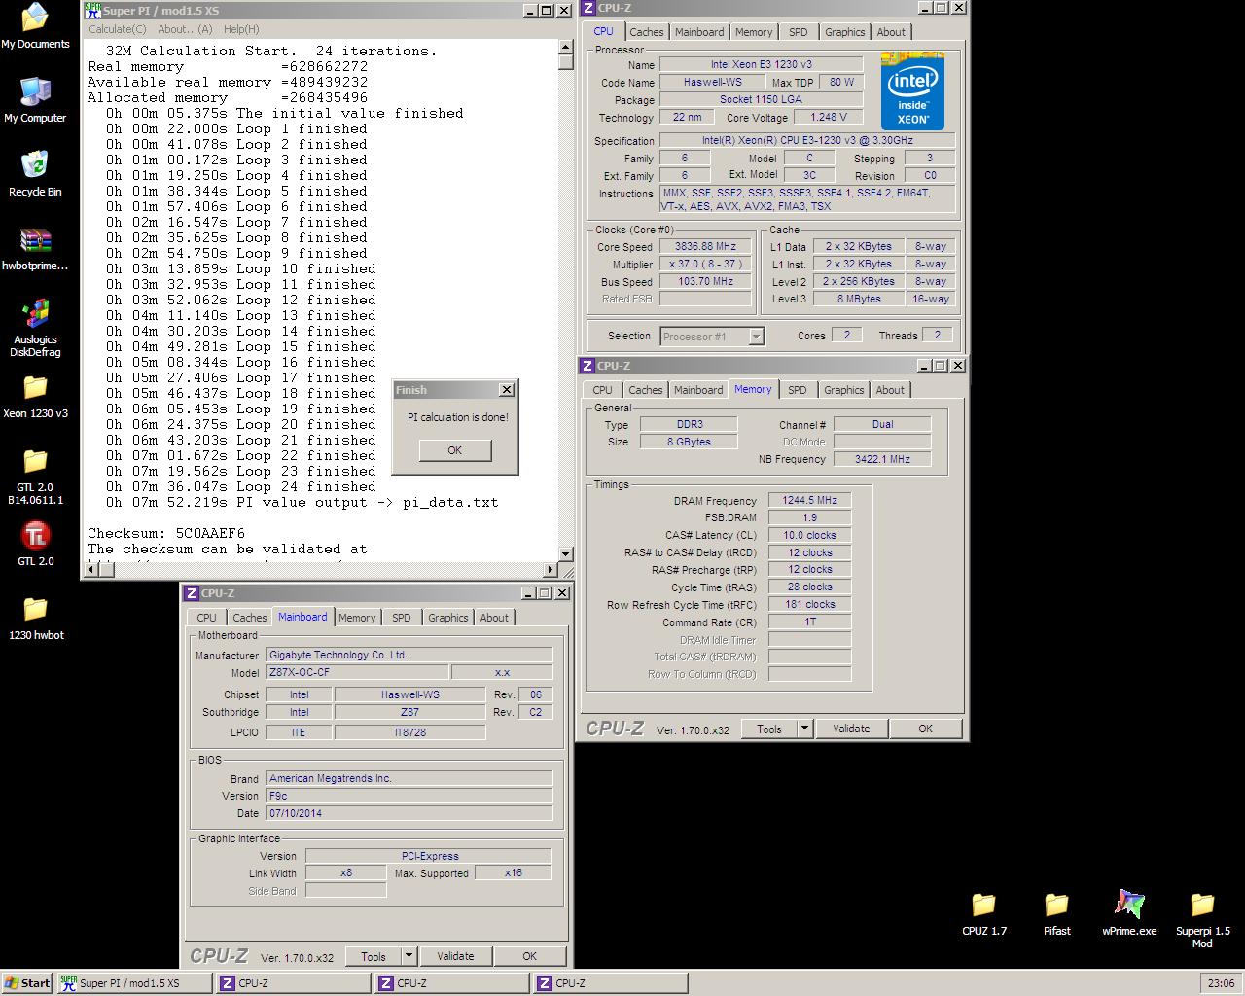Close the Finish dialog with the X
Image resolution: width=1245 pixels, height=996 pixels.
(x=506, y=390)
